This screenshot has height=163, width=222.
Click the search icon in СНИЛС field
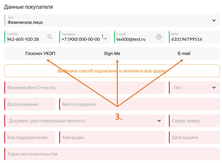[x=50, y=37]
